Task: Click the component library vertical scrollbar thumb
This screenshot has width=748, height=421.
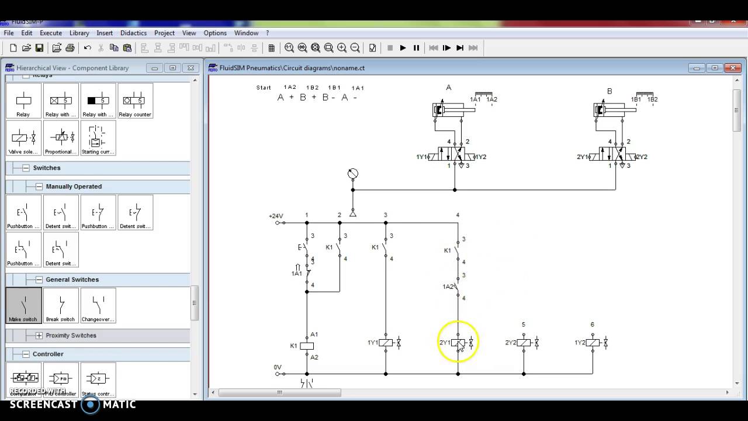Action: coord(195,303)
